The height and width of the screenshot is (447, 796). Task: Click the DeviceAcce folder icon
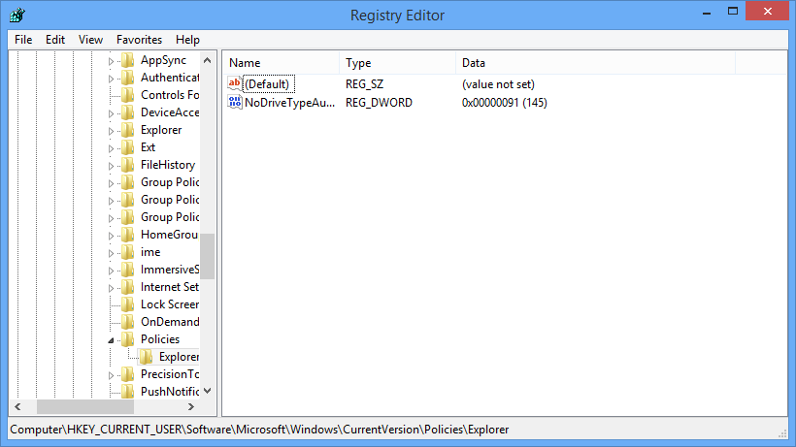[128, 112]
